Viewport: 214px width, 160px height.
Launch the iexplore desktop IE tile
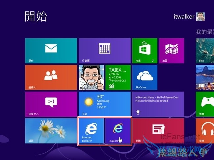pyautogui.click(x=118, y=131)
